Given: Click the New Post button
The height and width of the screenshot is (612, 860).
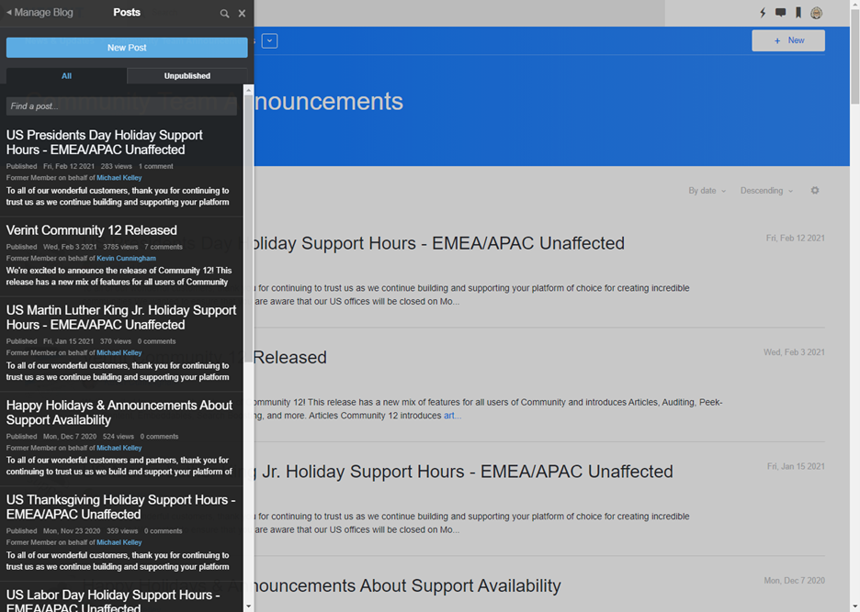Looking at the screenshot, I should pos(127,48).
